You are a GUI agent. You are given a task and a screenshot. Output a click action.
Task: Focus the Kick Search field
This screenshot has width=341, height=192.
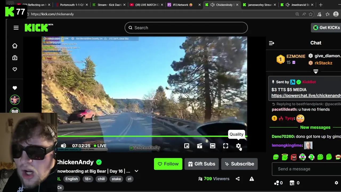pyautogui.click(x=186, y=28)
